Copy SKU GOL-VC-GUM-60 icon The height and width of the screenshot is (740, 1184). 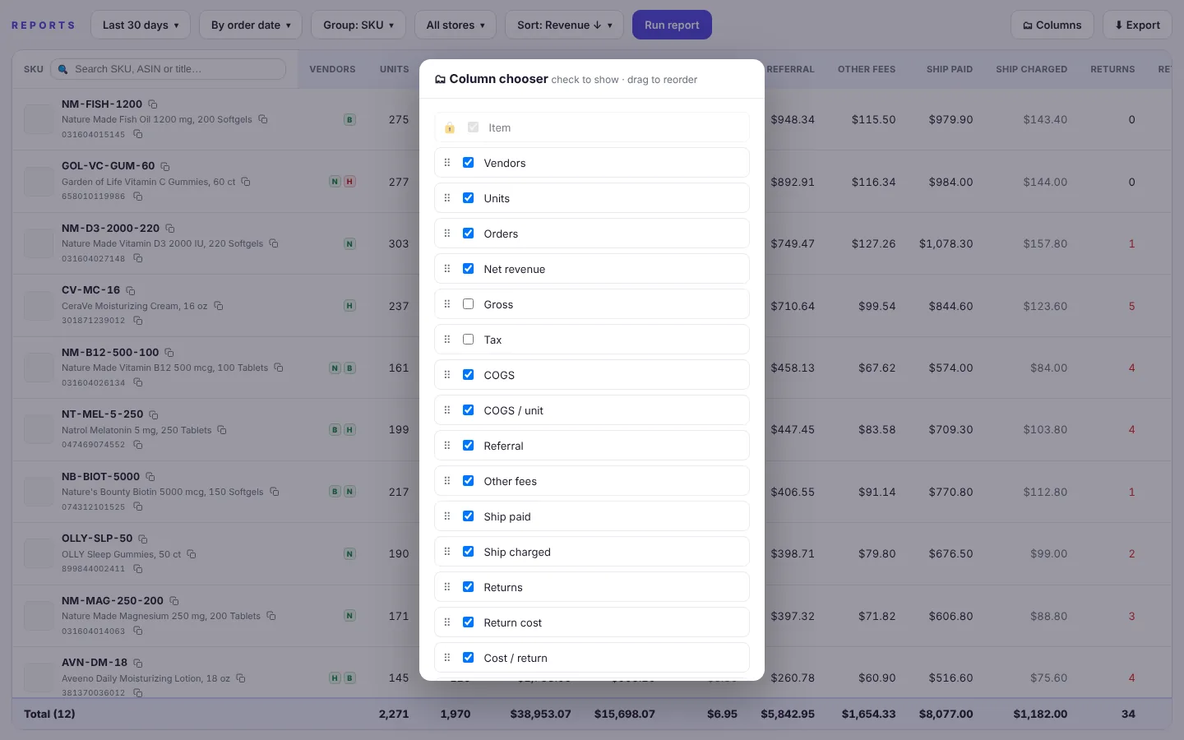pyautogui.click(x=165, y=166)
